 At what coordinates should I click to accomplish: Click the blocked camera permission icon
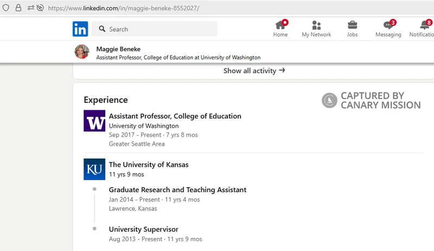pos(40,8)
